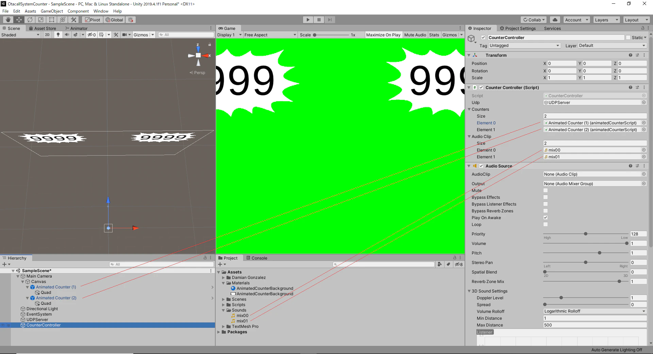Open the Free Aspect dropdown
653x354 pixels.
click(x=270, y=35)
